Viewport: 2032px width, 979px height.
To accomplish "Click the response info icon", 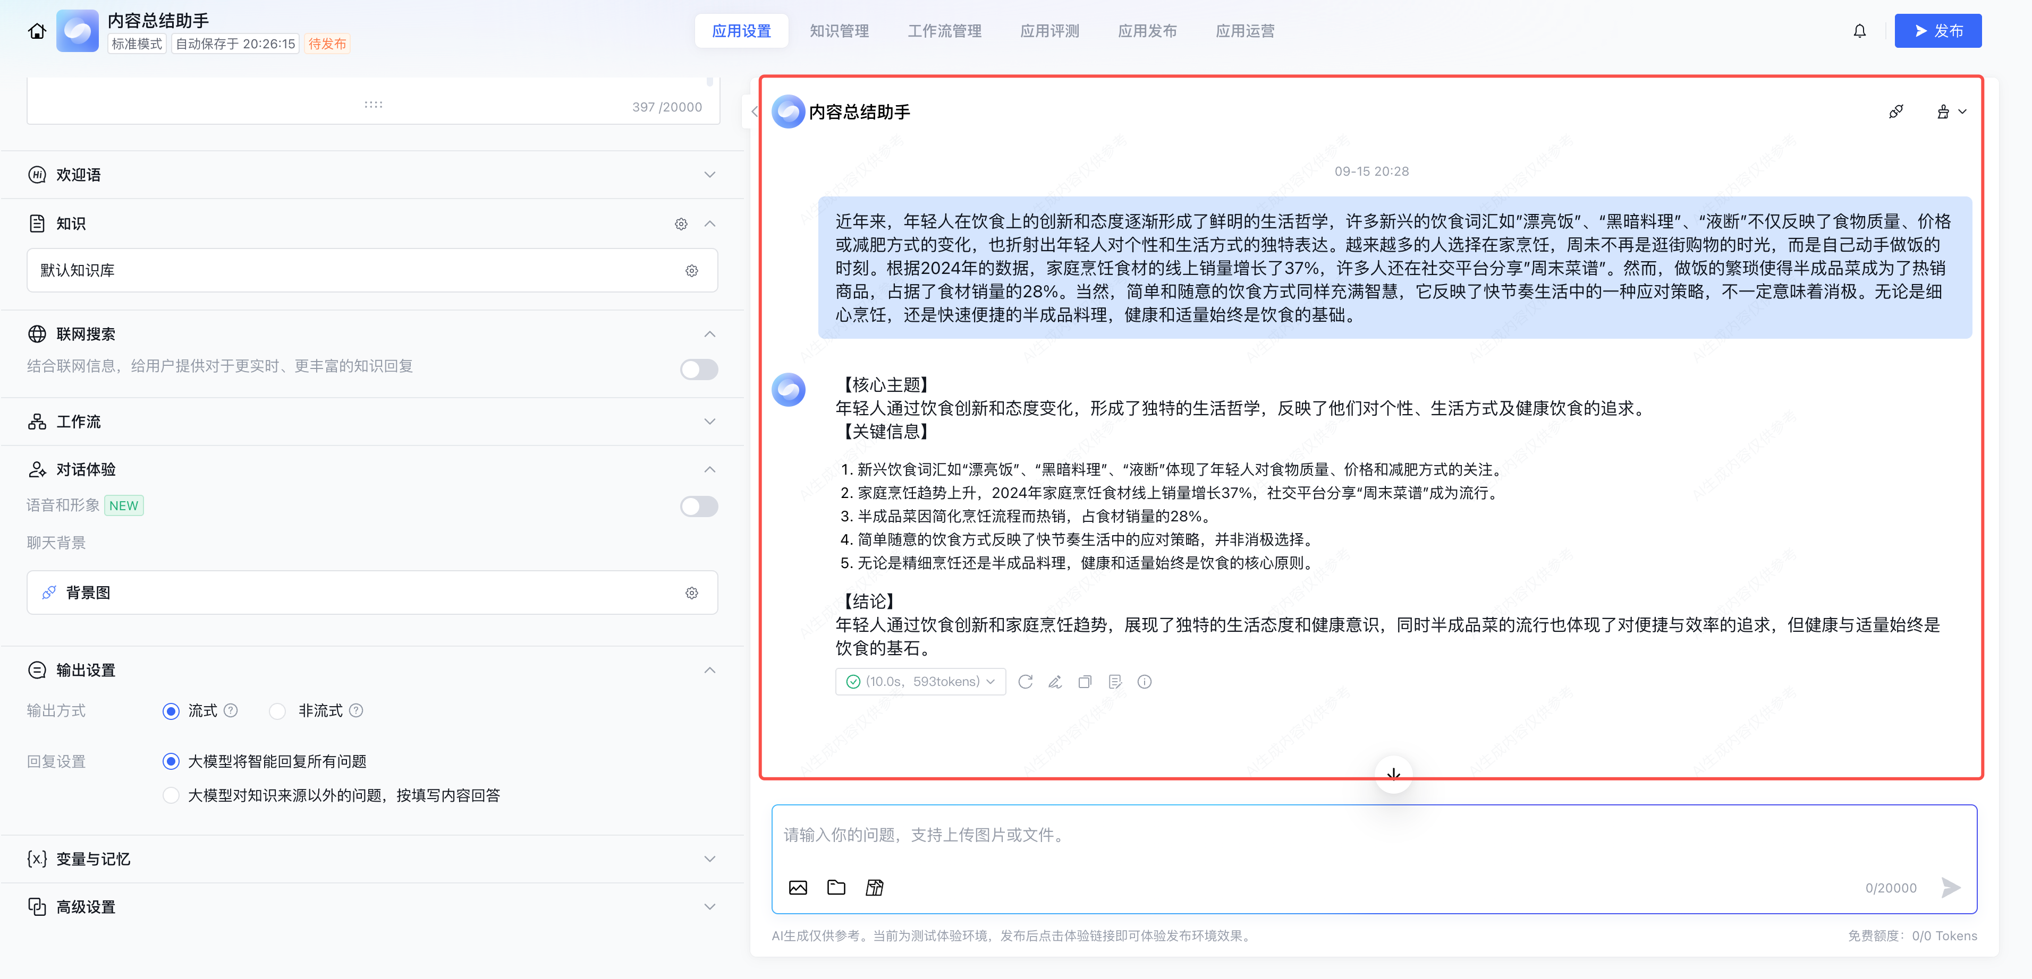I will (x=1144, y=682).
